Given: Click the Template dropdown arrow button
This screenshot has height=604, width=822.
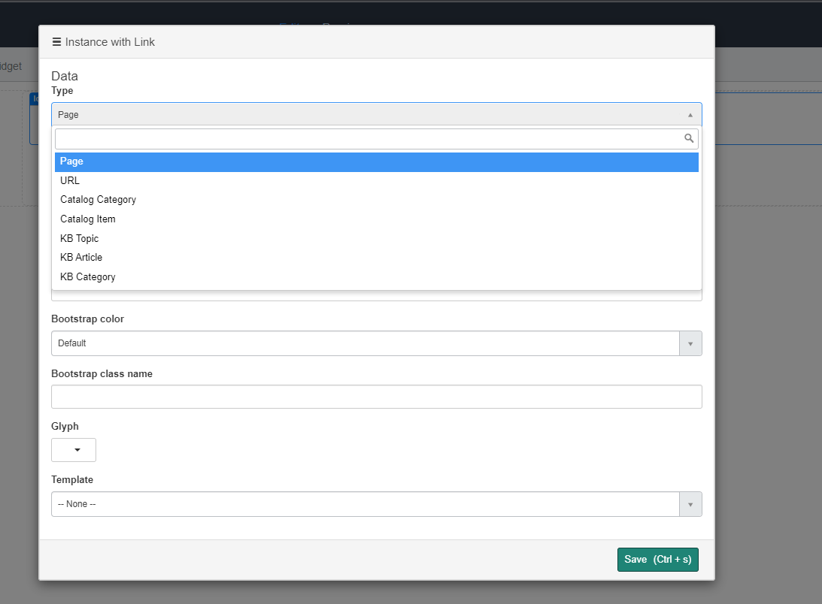Looking at the screenshot, I should click(x=690, y=503).
